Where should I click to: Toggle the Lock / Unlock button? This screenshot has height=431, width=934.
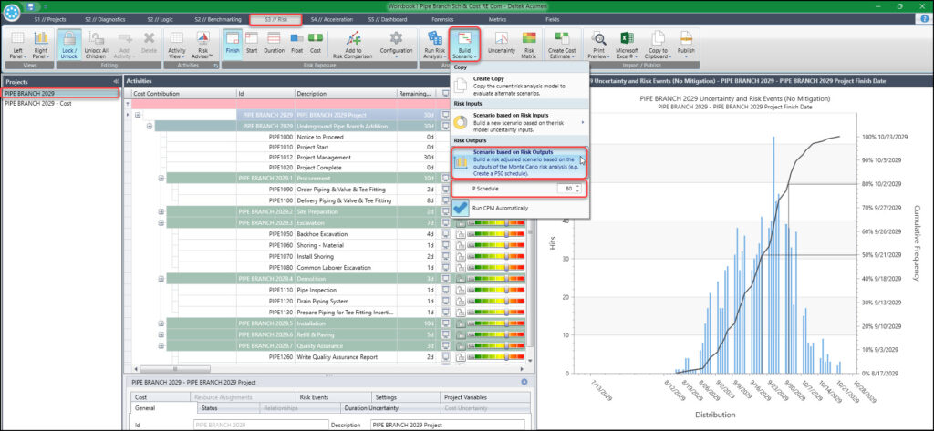coord(69,44)
